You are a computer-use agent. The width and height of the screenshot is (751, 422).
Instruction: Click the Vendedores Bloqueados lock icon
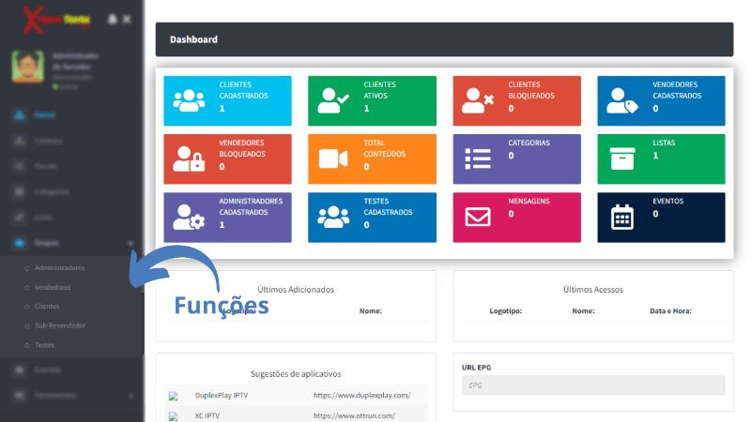click(189, 158)
